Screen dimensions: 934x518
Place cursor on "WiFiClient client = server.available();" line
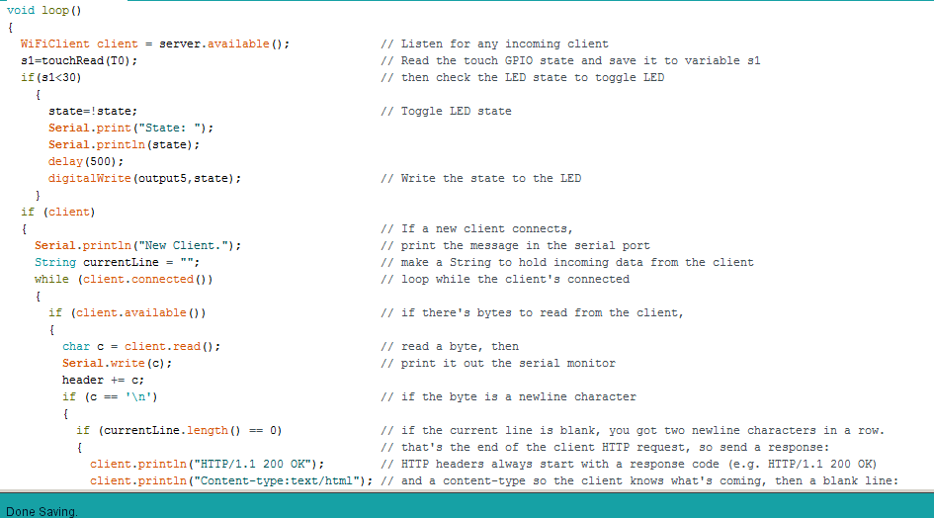[155, 43]
